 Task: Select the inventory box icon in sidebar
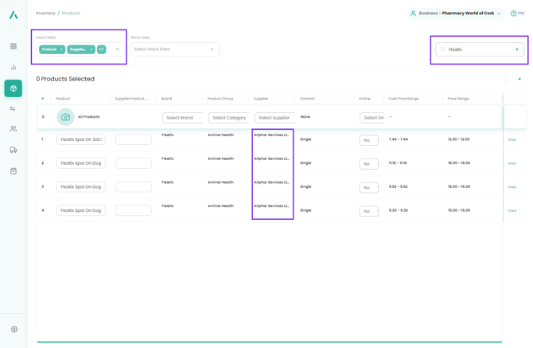[x=14, y=88]
